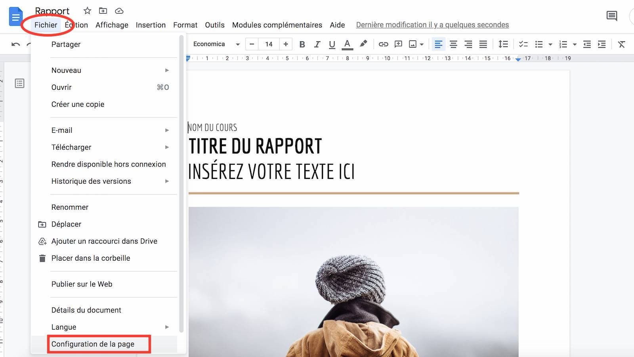Toggle bold formatting
Screen dimensions: 634x357
pos(302,44)
